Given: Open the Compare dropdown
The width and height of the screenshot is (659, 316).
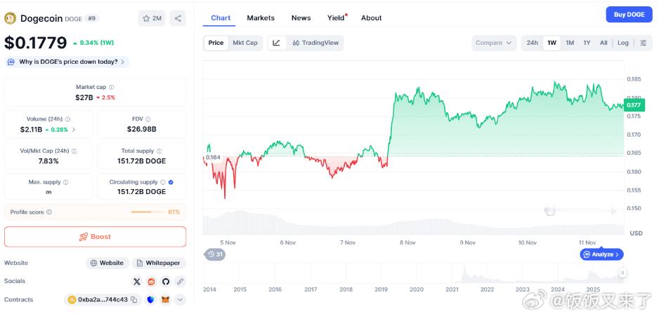Looking at the screenshot, I should pyautogui.click(x=494, y=43).
